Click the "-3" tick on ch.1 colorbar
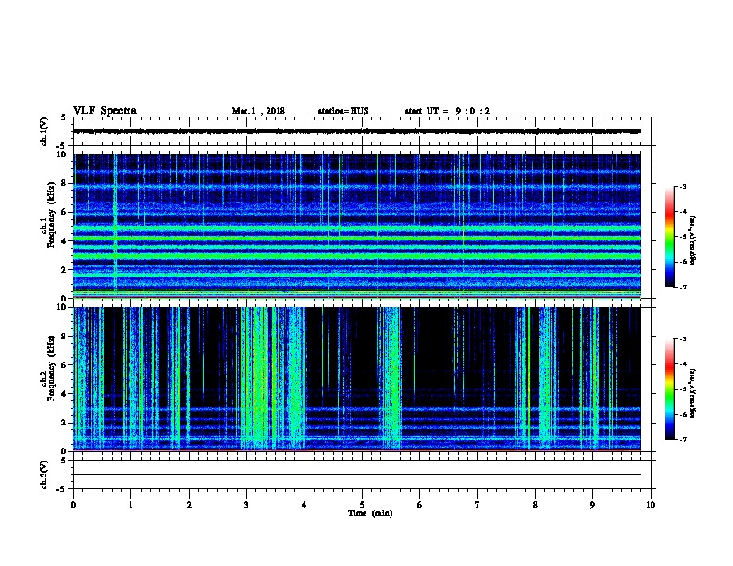The image size is (733, 566). (682, 186)
